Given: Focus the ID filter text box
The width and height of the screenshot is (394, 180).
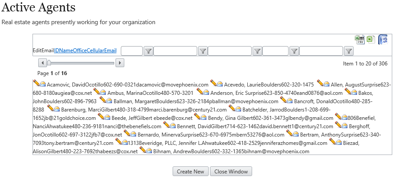Looking at the screenshot, I should tap(132, 51).
